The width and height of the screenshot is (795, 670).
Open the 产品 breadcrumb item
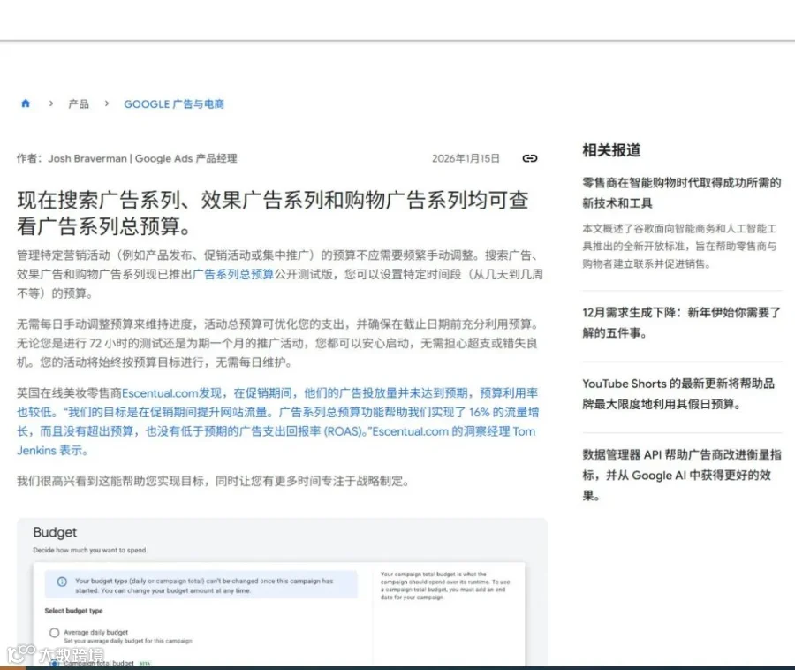[79, 104]
